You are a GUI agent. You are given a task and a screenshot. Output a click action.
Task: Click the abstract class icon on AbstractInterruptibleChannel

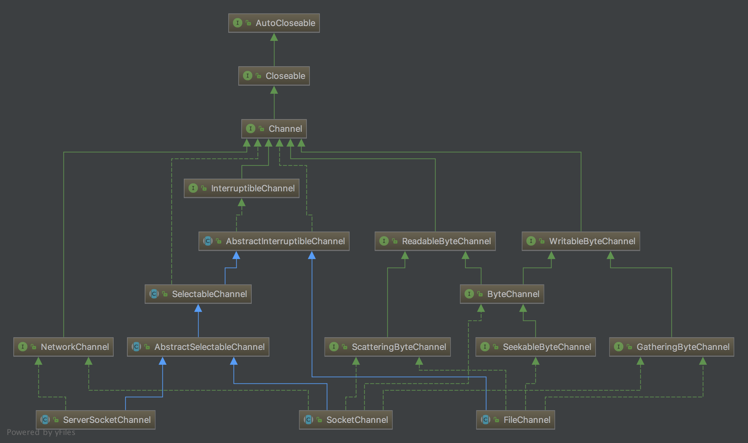[208, 241]
